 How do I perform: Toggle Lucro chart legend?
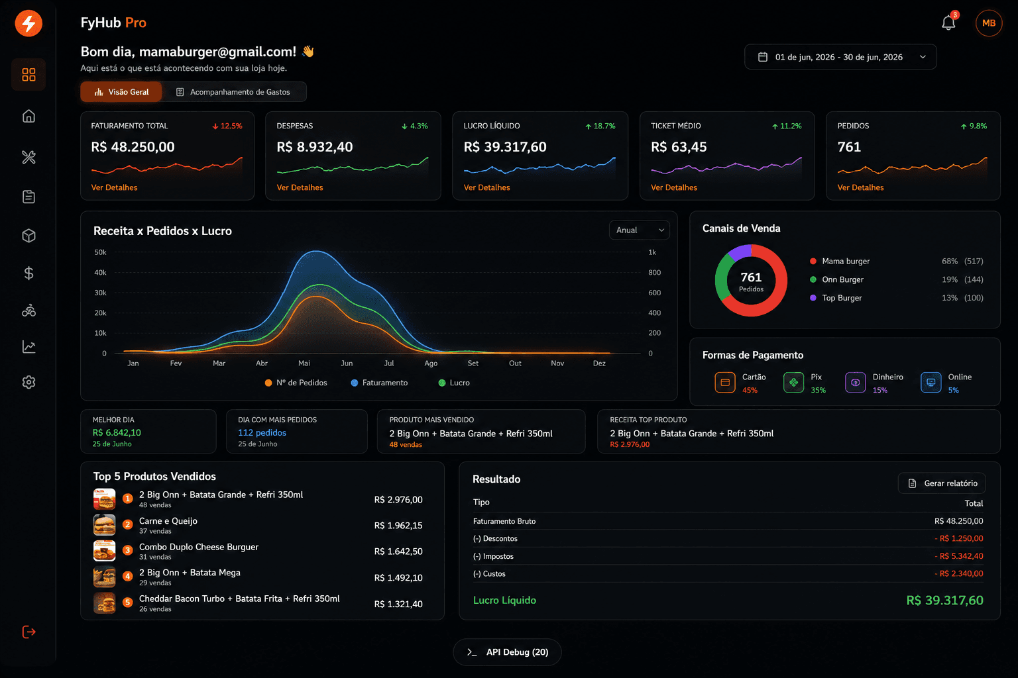454,383
